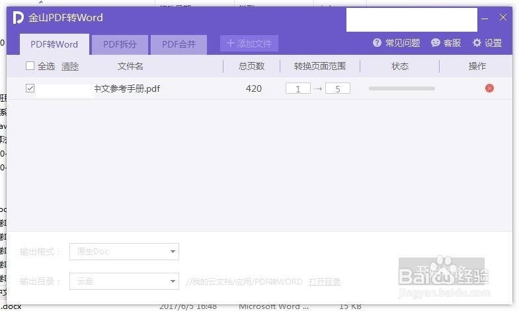Select the file name 中文参考手册.pdf
Screen dimensions: 519x311
127,88
